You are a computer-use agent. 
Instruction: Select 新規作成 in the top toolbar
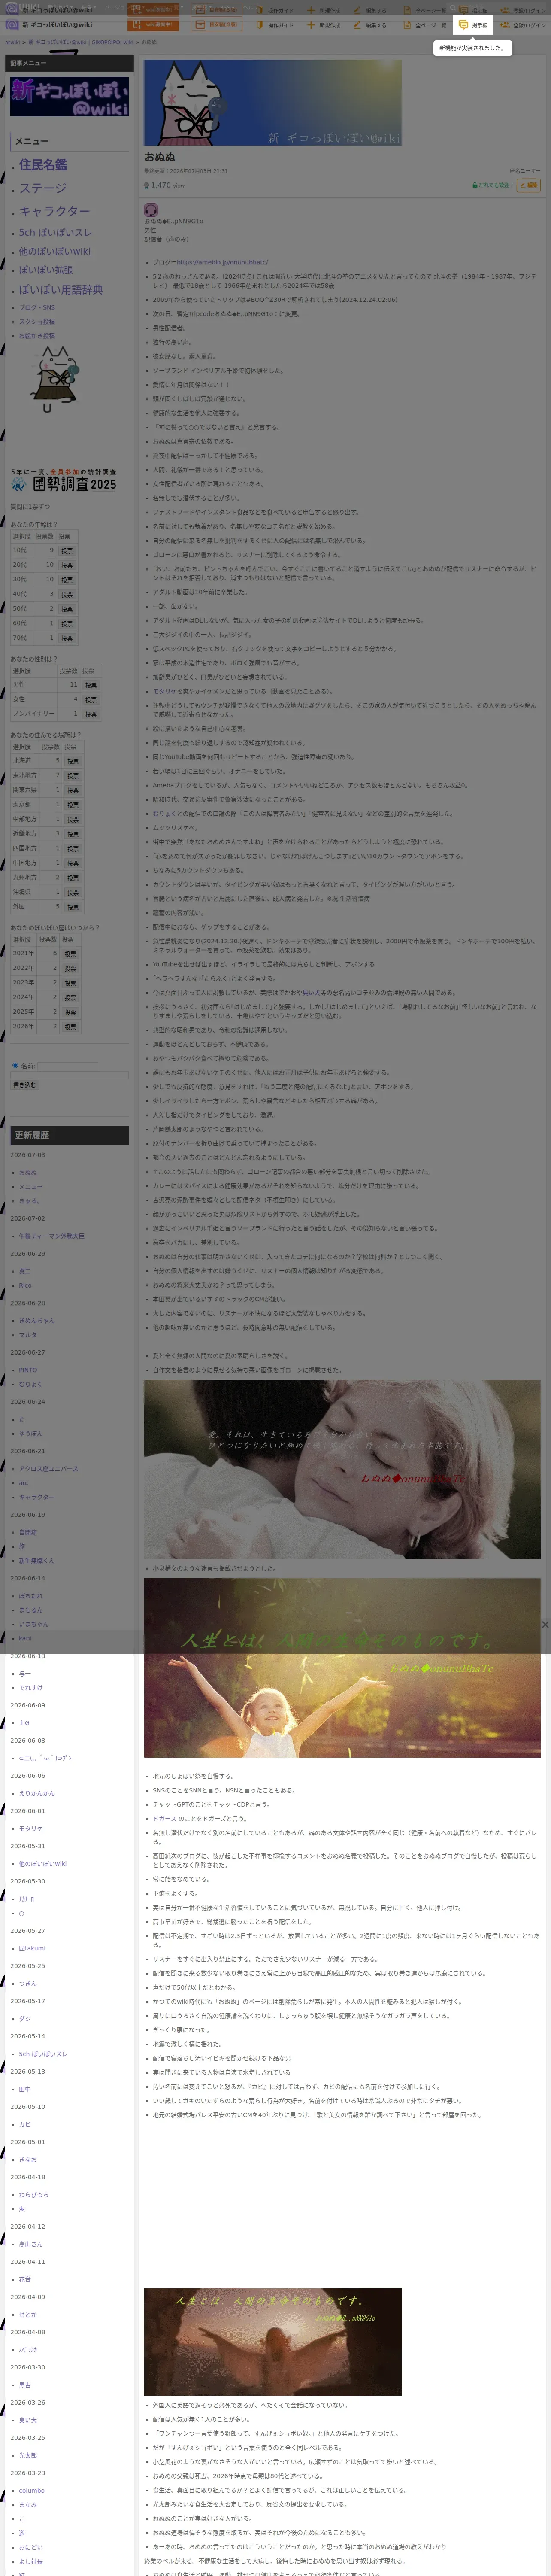325,25
